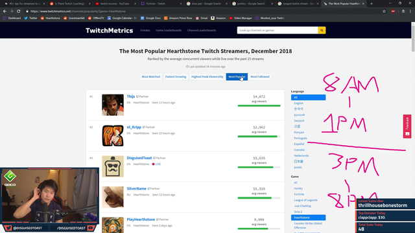The image size is (415, 233).
Task: Reload the page with refresh icon
Action: [19, 12]
